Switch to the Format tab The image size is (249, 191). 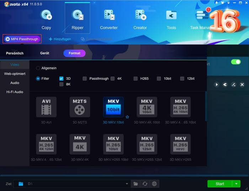point(74,53)
